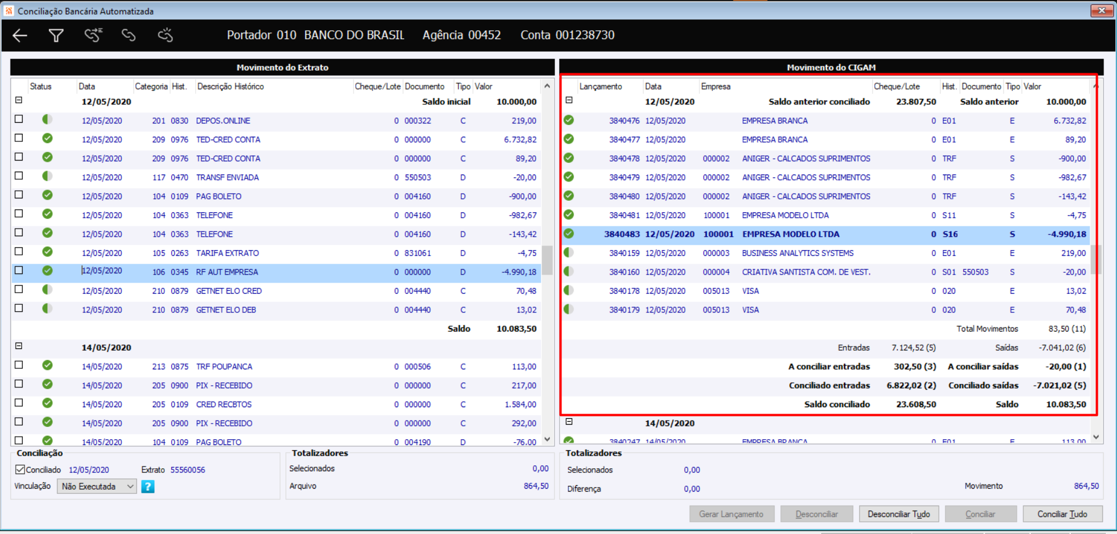Open the blue help question mark icon
Screen dimensions: 1117x534
(148, 486)
